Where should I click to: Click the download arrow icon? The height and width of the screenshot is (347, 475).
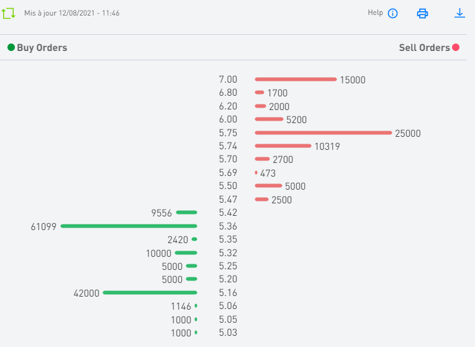coord(459,13)
